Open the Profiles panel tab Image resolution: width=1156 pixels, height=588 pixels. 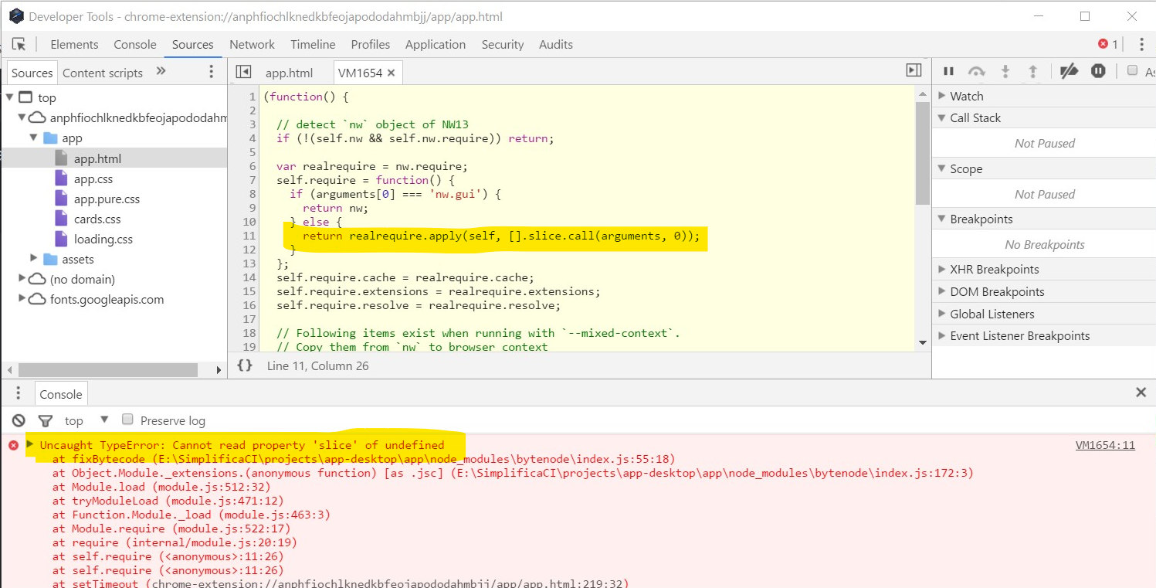pyautogui.click(x=370, y=45)
